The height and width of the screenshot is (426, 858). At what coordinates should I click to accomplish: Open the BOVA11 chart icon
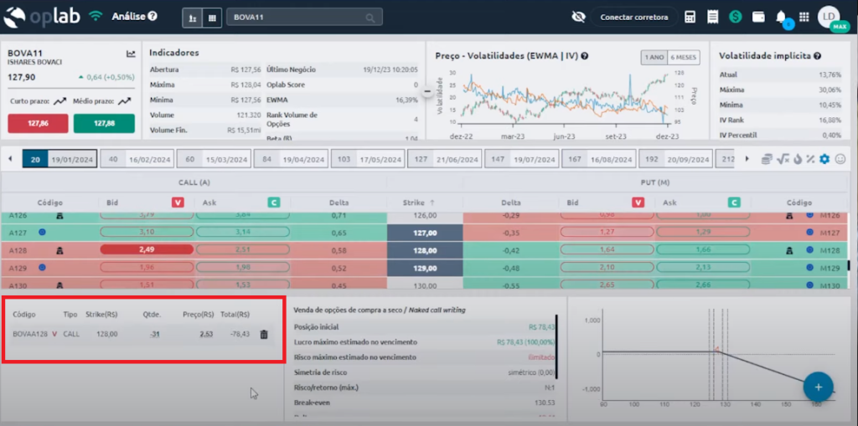[x=131, y=54]
